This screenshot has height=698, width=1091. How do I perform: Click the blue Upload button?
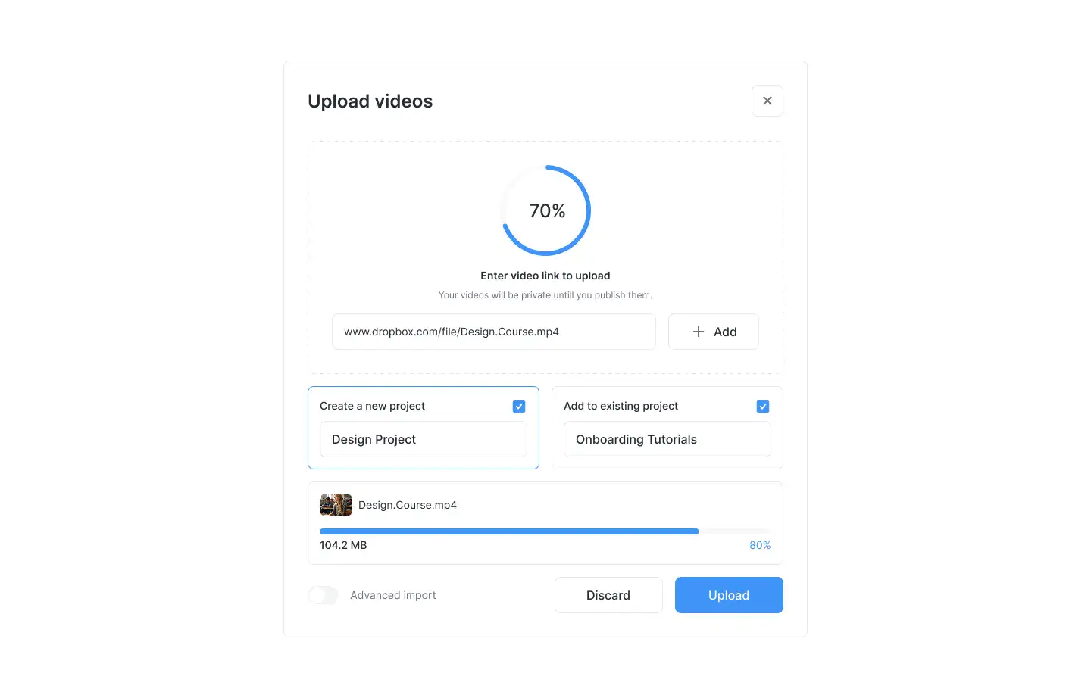[729, 595]
